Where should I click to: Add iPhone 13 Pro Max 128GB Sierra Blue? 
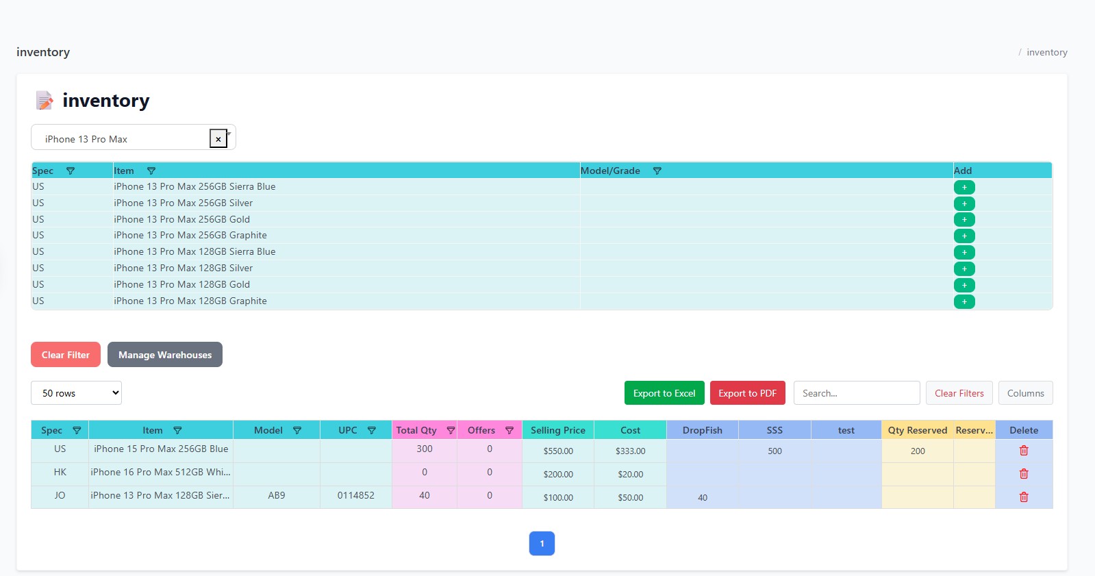964,252
